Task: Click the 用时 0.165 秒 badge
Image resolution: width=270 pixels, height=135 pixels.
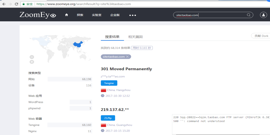Action: [x=142, y=48]
